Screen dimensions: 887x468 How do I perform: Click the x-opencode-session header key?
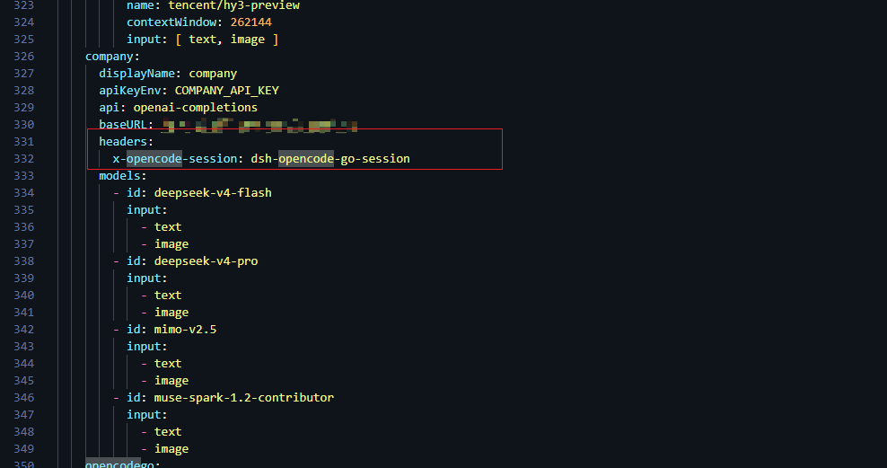coord(174,159)
